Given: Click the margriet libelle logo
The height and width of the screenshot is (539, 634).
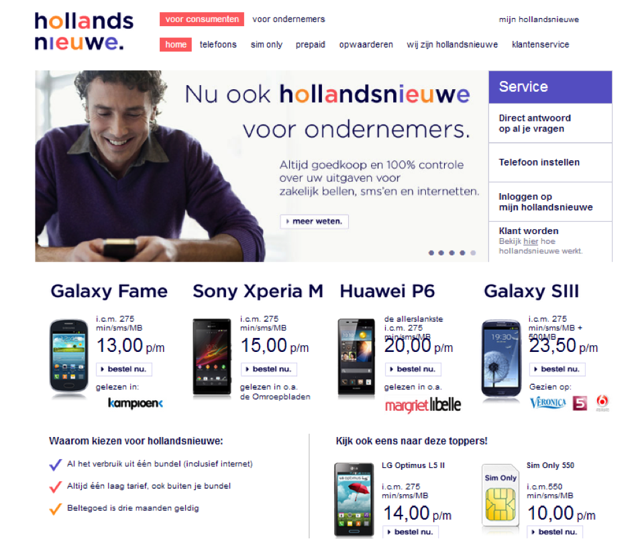Looking at the screenshot, I should pyautogui.click(x=423, y=405).
